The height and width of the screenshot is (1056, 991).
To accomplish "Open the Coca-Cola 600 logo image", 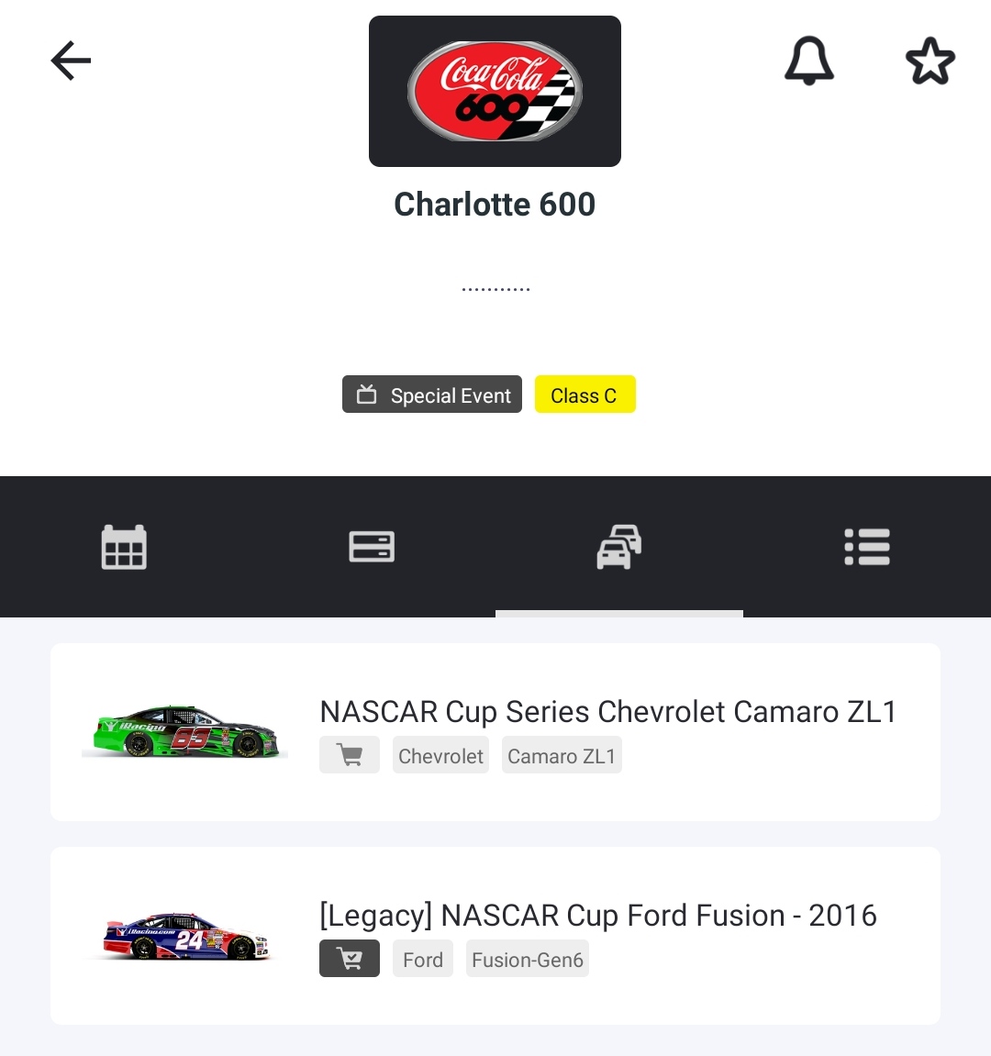I will pyautogui.click(x=495, y=92).
